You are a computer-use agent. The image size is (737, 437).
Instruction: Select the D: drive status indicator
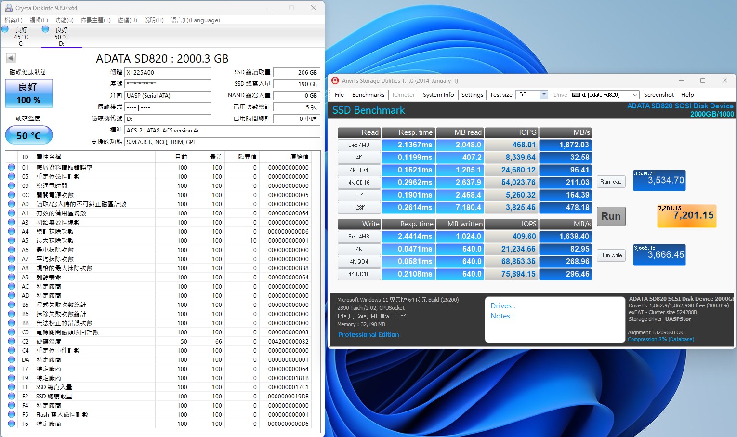coord(61,36)
